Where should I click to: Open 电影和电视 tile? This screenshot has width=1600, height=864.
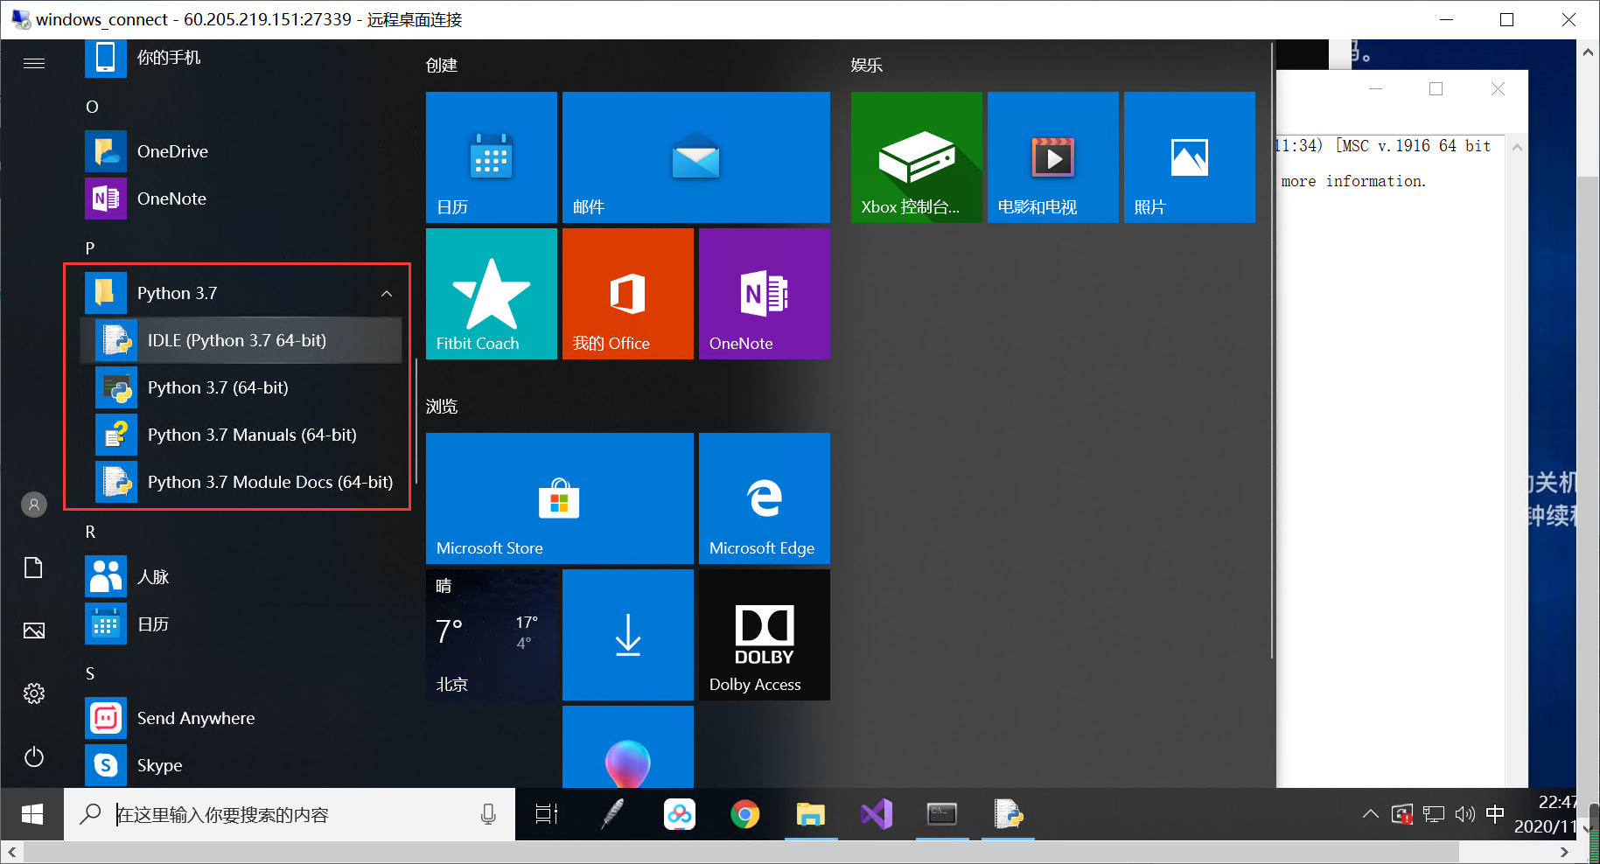pyautogui.click(x=1053, y=157)
